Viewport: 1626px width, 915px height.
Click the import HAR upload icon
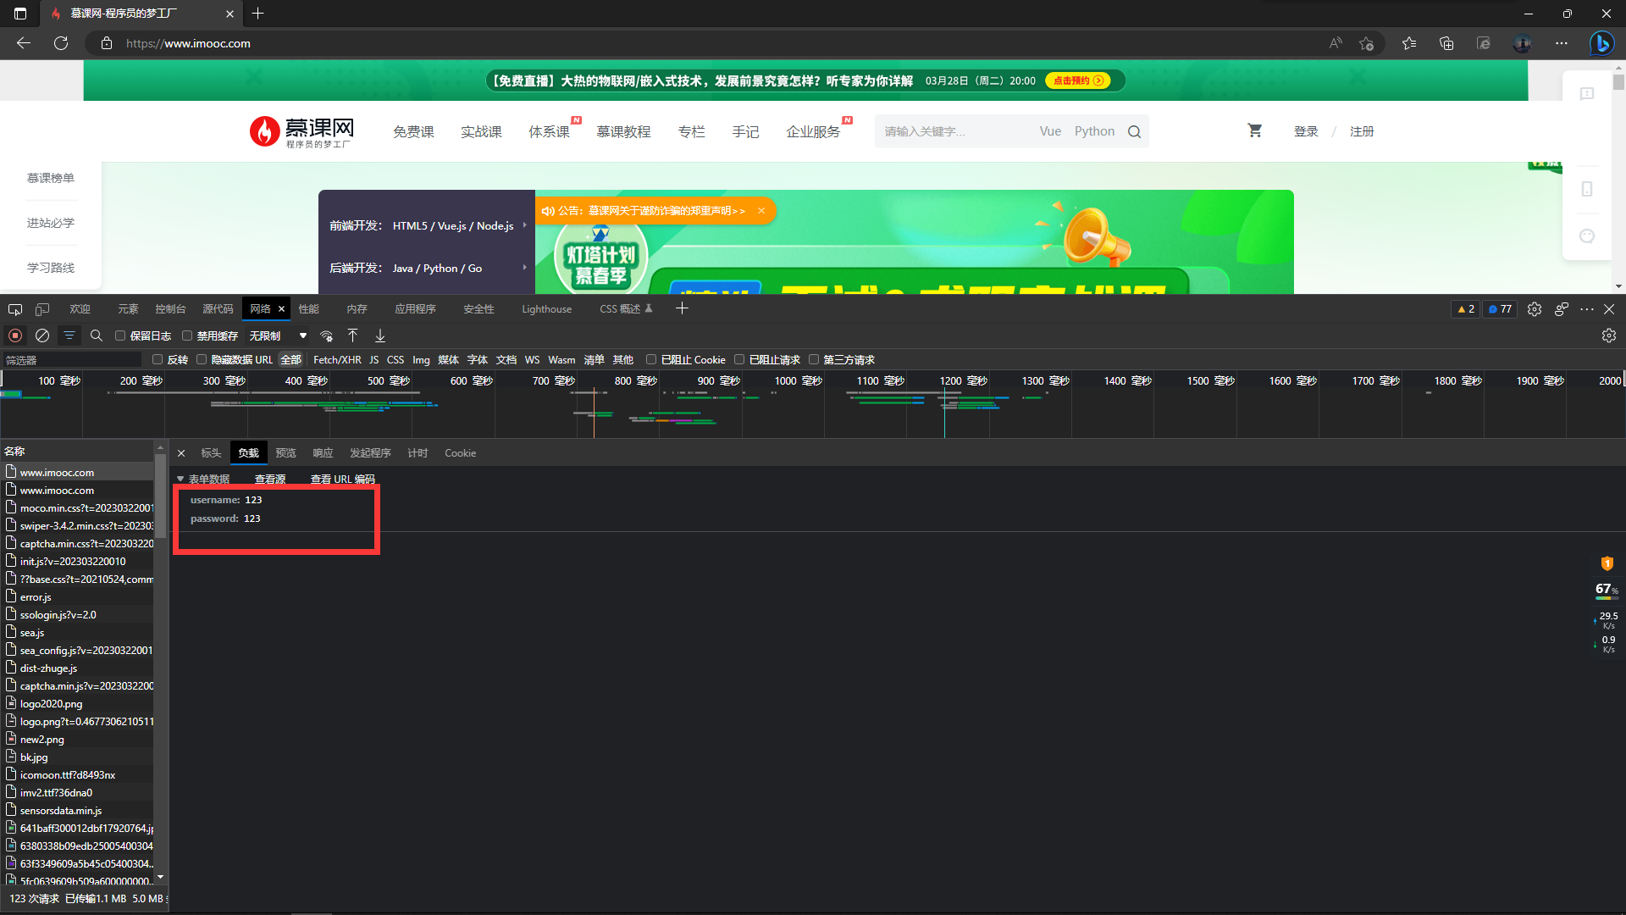pyautogui.click(x=353, y=335)
